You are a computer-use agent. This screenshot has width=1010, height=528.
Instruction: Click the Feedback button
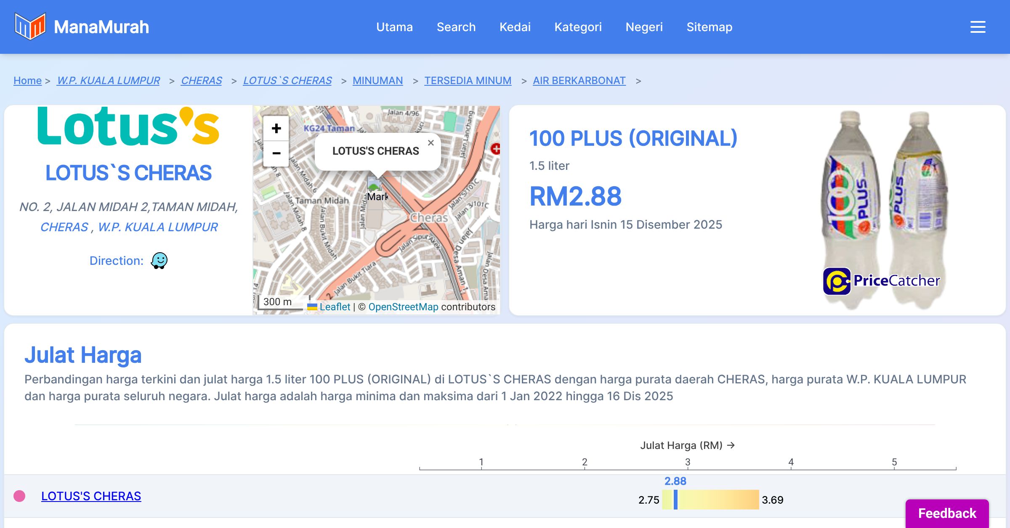[947, 513]
